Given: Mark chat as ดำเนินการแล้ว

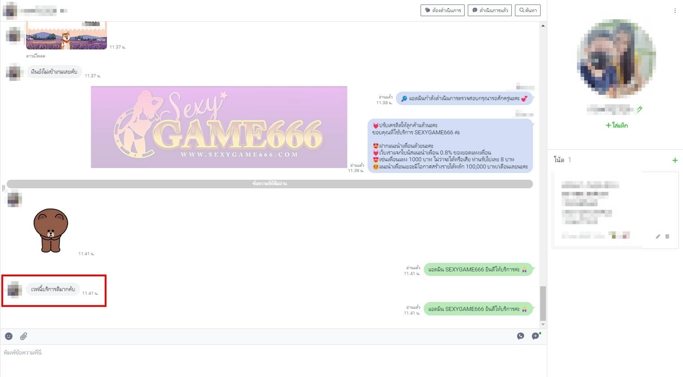Looking at the screenshot, I should (x=490, y=10).
